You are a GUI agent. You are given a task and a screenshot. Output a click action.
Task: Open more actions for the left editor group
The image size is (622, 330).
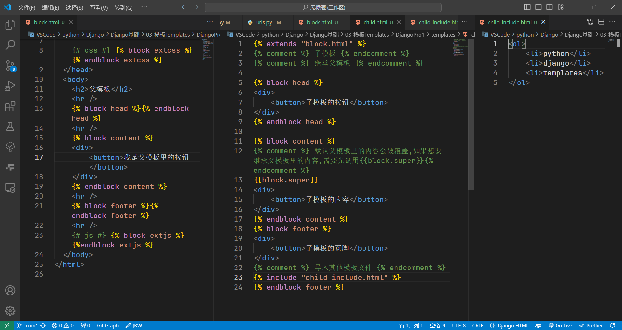click(210, 22)
